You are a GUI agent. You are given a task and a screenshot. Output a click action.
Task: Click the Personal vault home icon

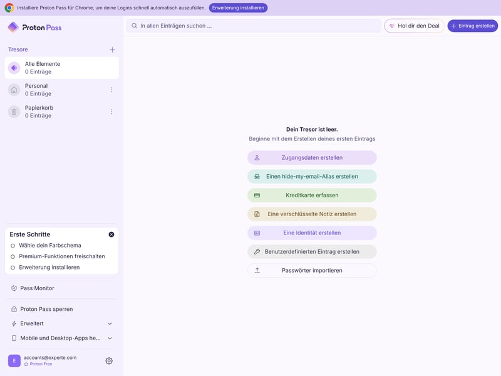point(14,90)
